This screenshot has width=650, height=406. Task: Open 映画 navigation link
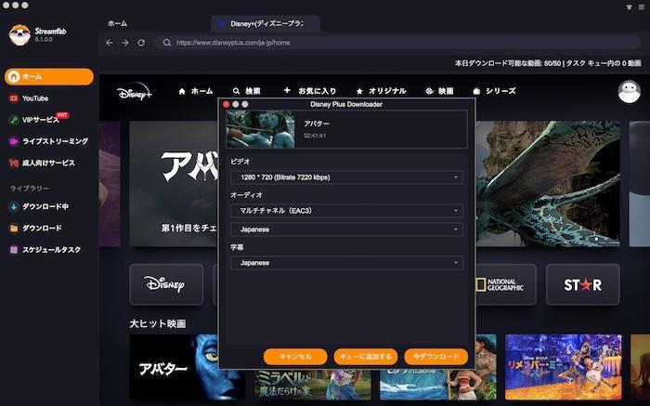coord(439,91)
